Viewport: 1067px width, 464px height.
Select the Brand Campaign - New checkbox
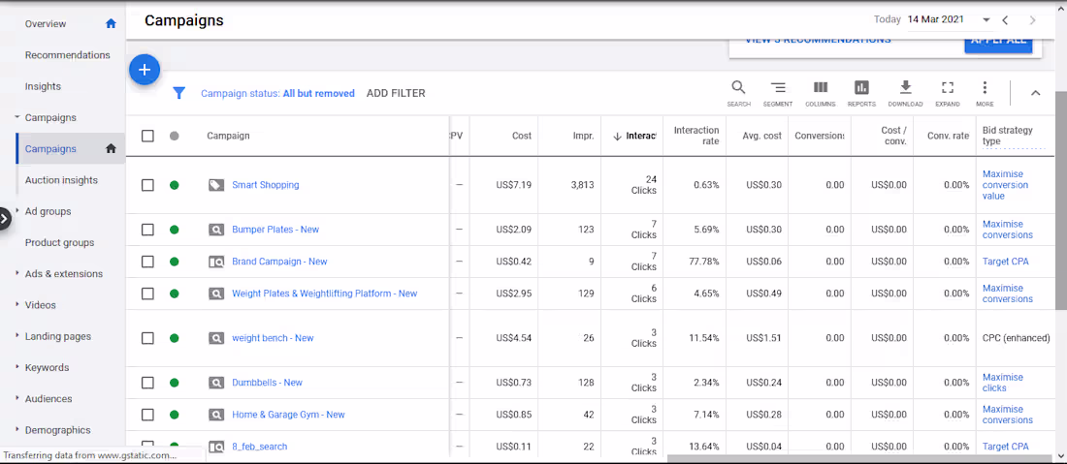click(x=147, y=262)
